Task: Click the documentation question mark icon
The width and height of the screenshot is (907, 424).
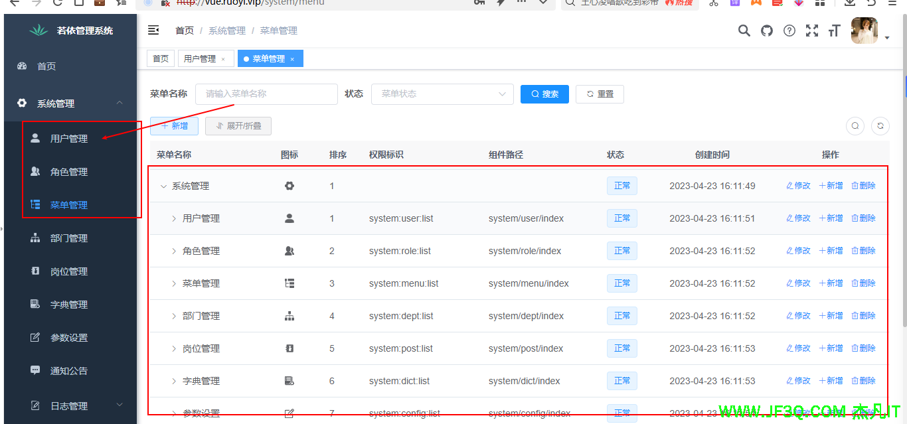Action: pyautogui.click(x=789, y=30)
